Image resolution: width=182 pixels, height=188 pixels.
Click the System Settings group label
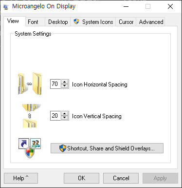(33, 34)
